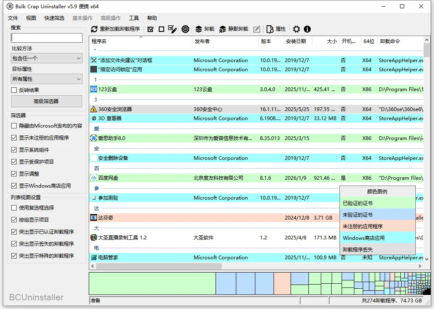The image size is (434, 309).
Task: Sort the list by 程序名 column
Action: coord(141,41)
